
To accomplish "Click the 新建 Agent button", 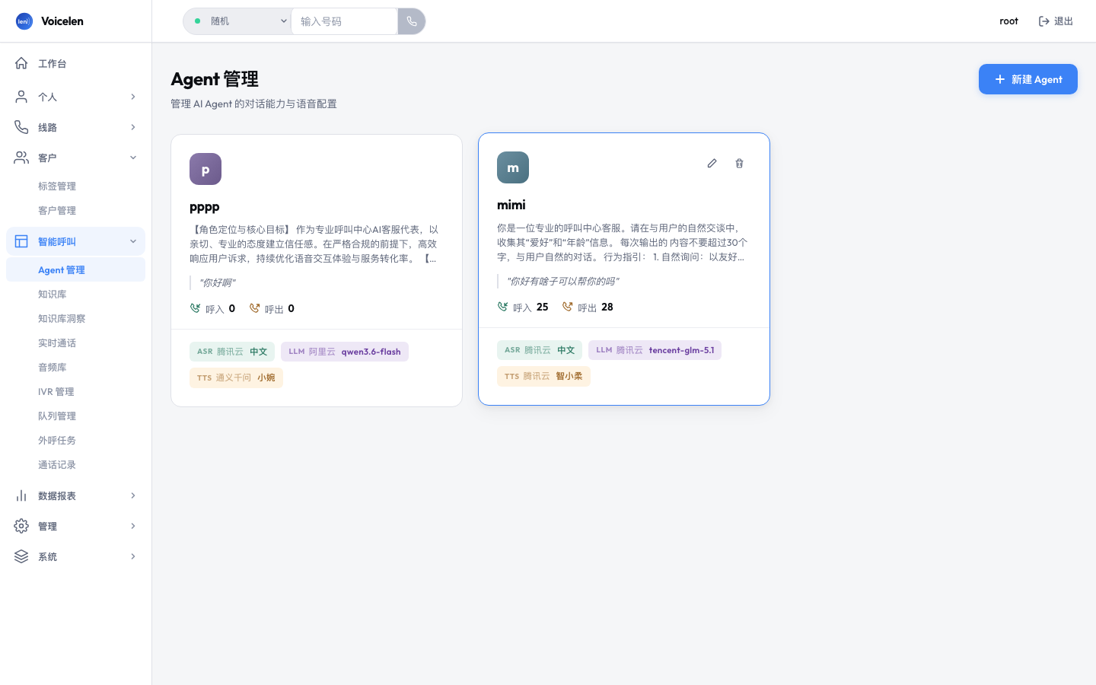I will pos(1027,79).
